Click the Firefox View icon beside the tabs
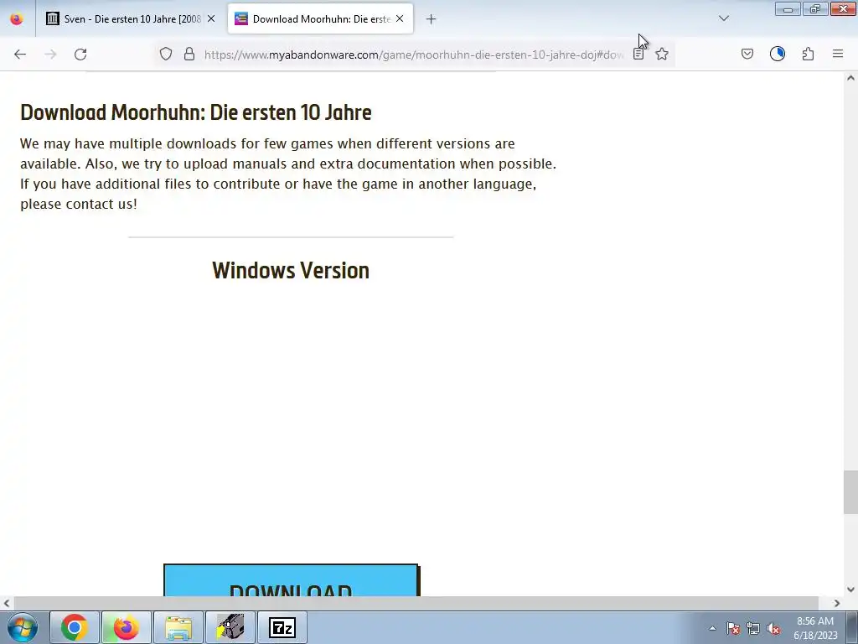This screenshot has width=858, height=644. 17,18
